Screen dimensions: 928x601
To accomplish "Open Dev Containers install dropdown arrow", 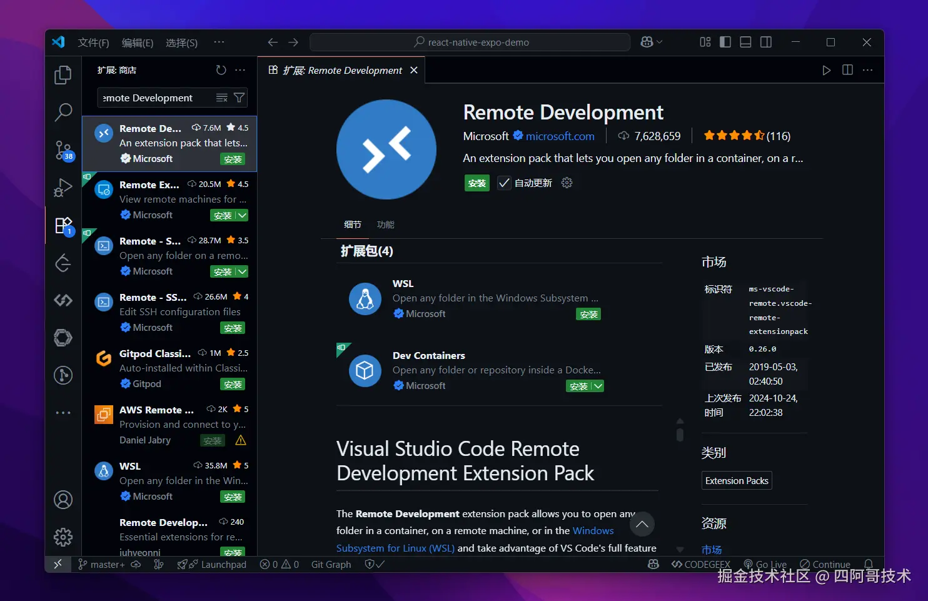I will tap(598, 386).
